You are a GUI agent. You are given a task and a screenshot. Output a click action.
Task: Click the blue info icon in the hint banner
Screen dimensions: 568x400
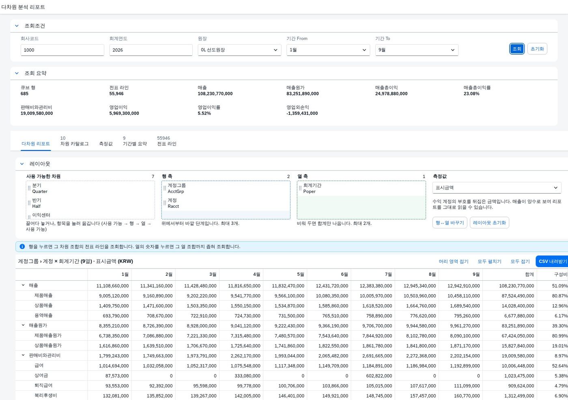pos(22,247)
